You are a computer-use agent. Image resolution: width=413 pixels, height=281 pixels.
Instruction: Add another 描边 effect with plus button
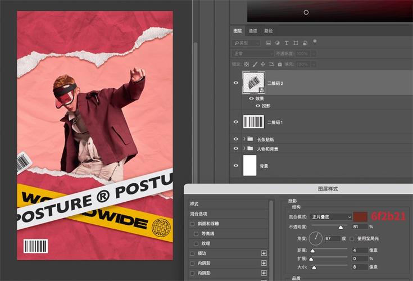pos(264,253)
